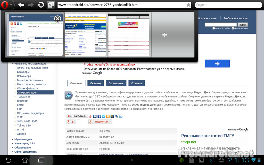264x165 pixels.
Task: Switch to the Отзывы tab
Action: click(x=137, y=83)
